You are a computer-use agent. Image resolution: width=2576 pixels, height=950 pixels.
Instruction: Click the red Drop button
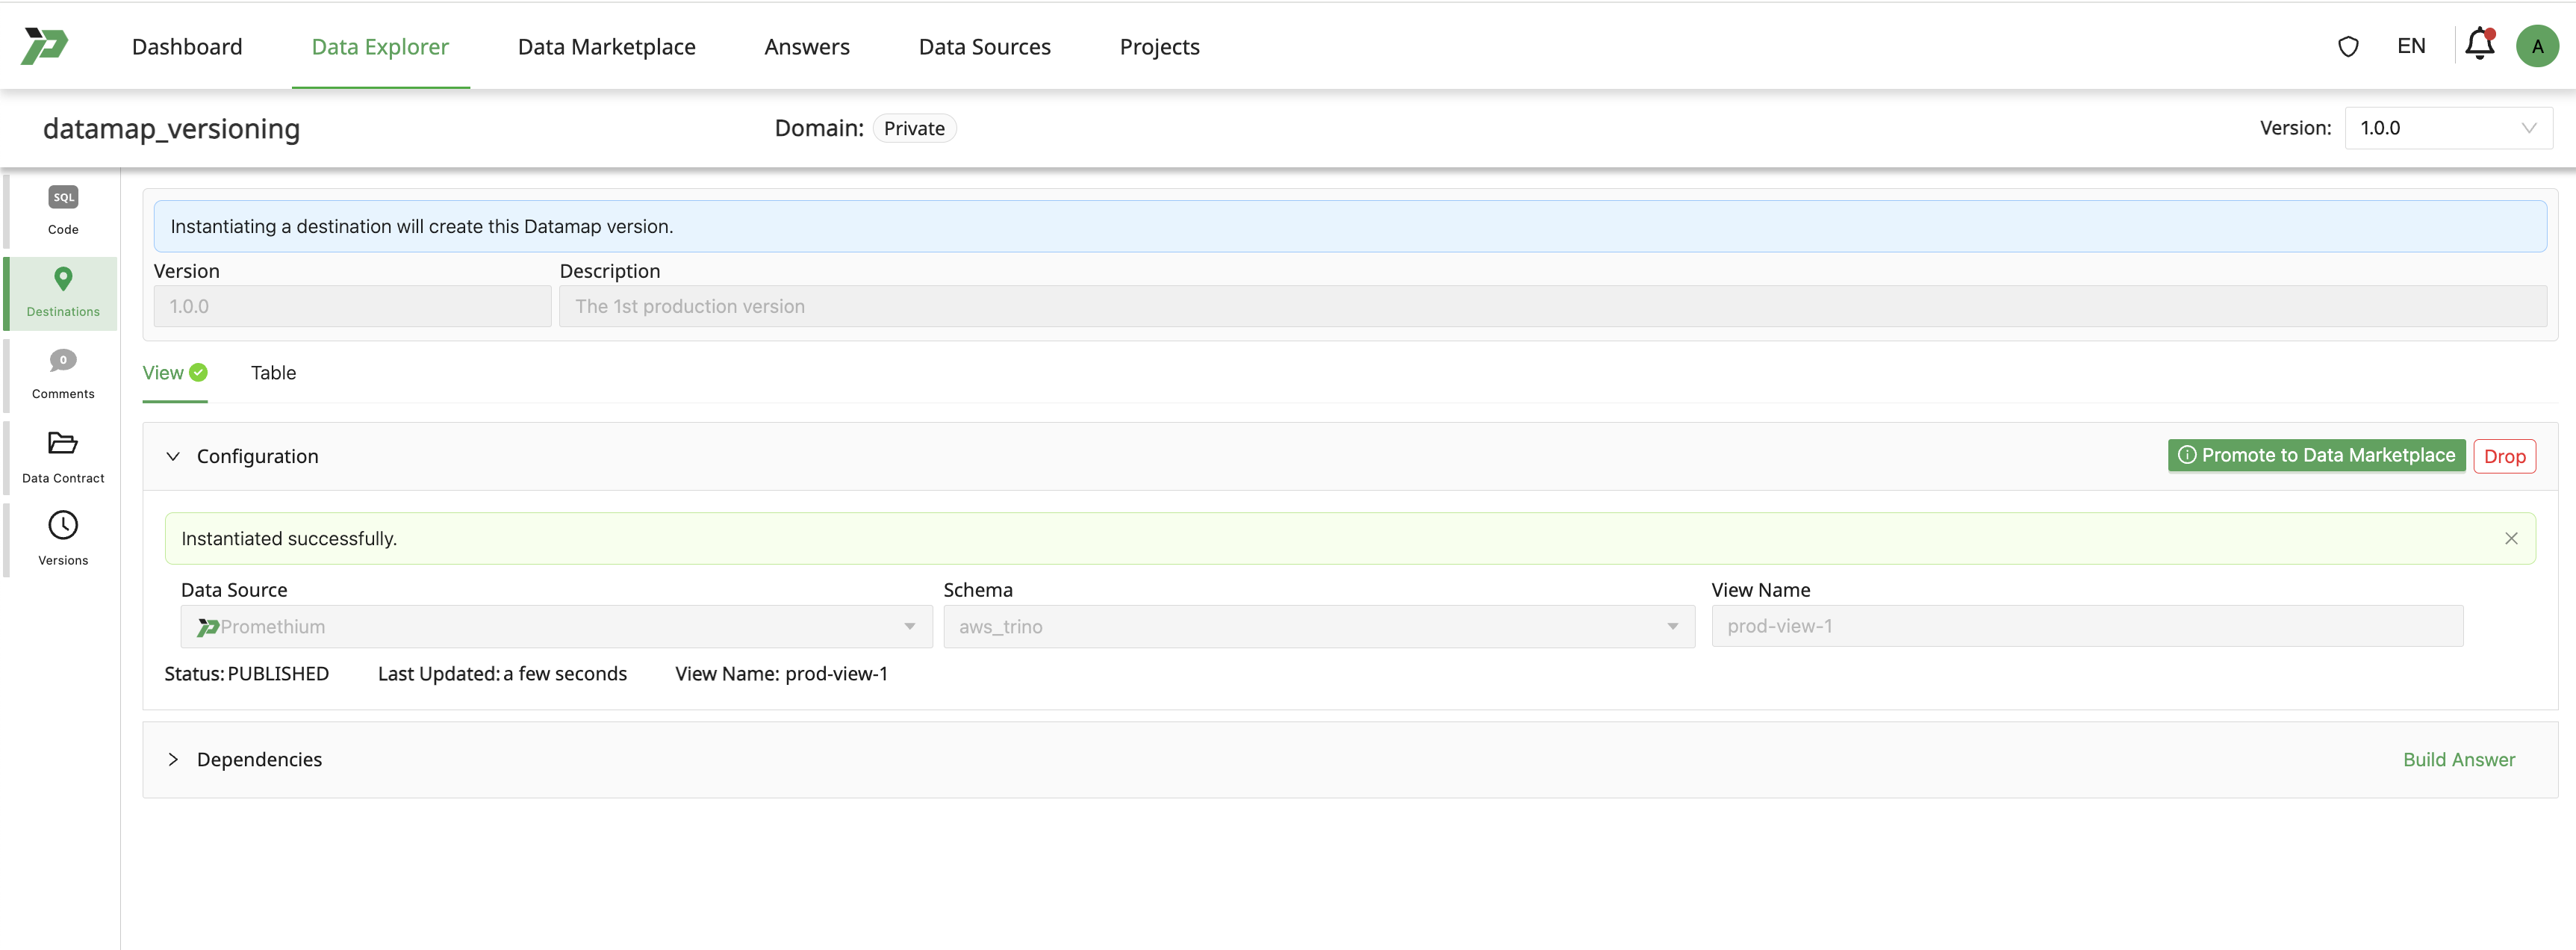[x=2504, y=457]
